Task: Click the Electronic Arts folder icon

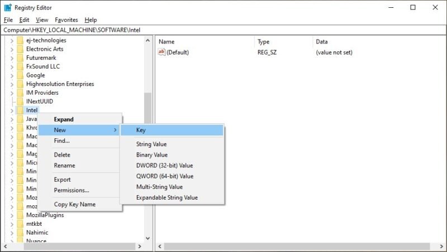Action: click(x=20, y=49)
